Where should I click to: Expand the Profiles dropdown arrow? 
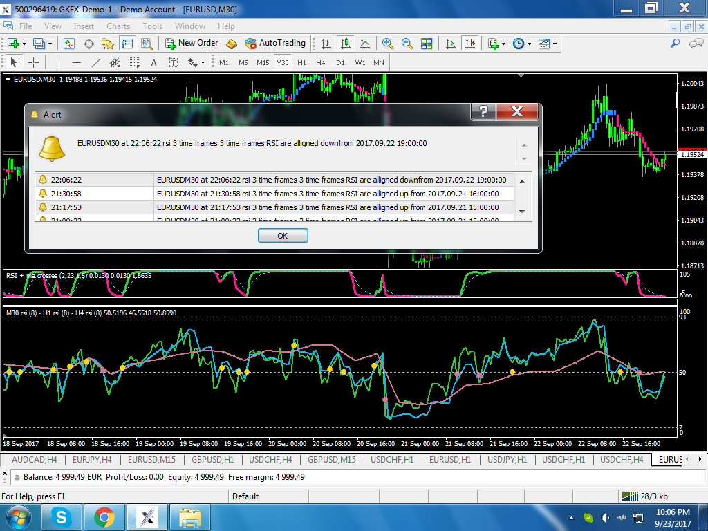click(50, 44)
